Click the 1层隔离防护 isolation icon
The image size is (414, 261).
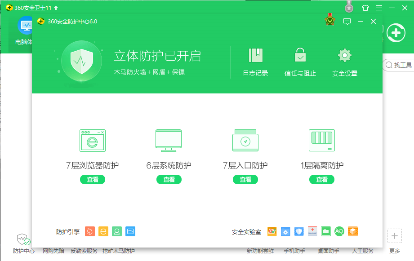(x=322, y=141)
